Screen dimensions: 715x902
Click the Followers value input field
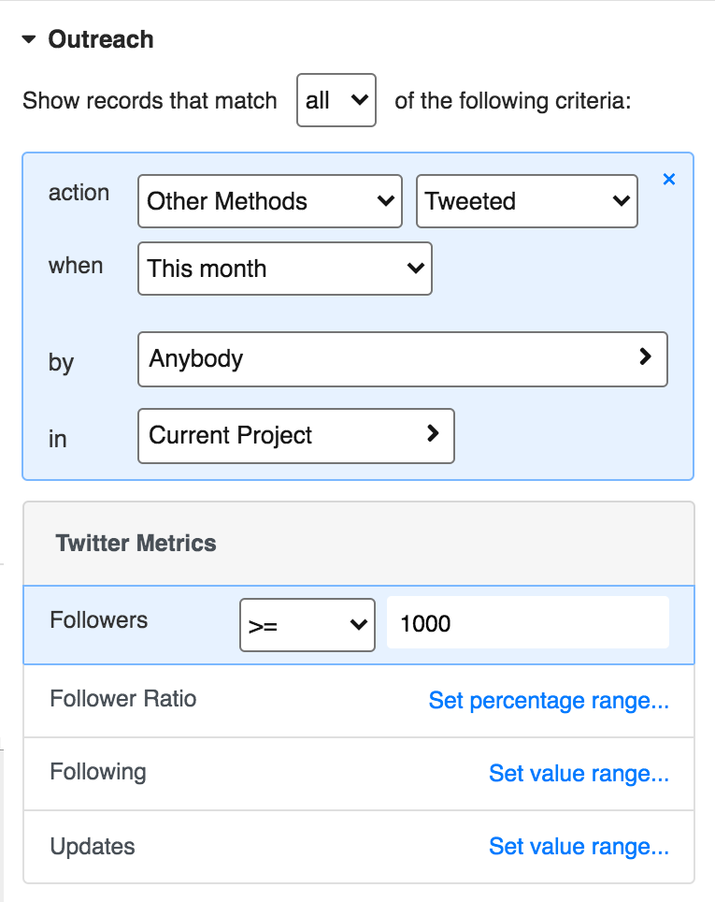[x=527, y=623]
